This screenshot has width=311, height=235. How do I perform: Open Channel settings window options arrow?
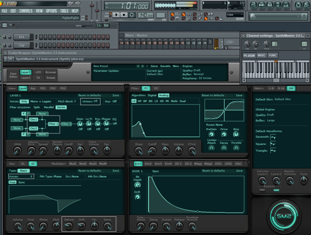coord(243,36)
